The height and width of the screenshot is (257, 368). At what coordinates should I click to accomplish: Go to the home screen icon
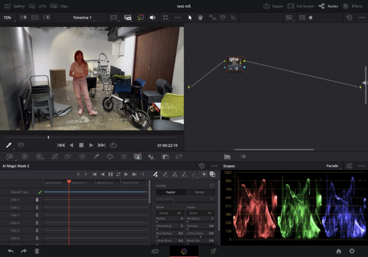338,251
